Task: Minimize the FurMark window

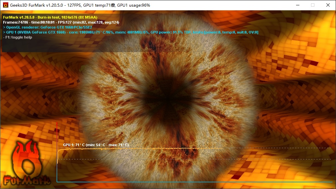Action: pos(298,5)
